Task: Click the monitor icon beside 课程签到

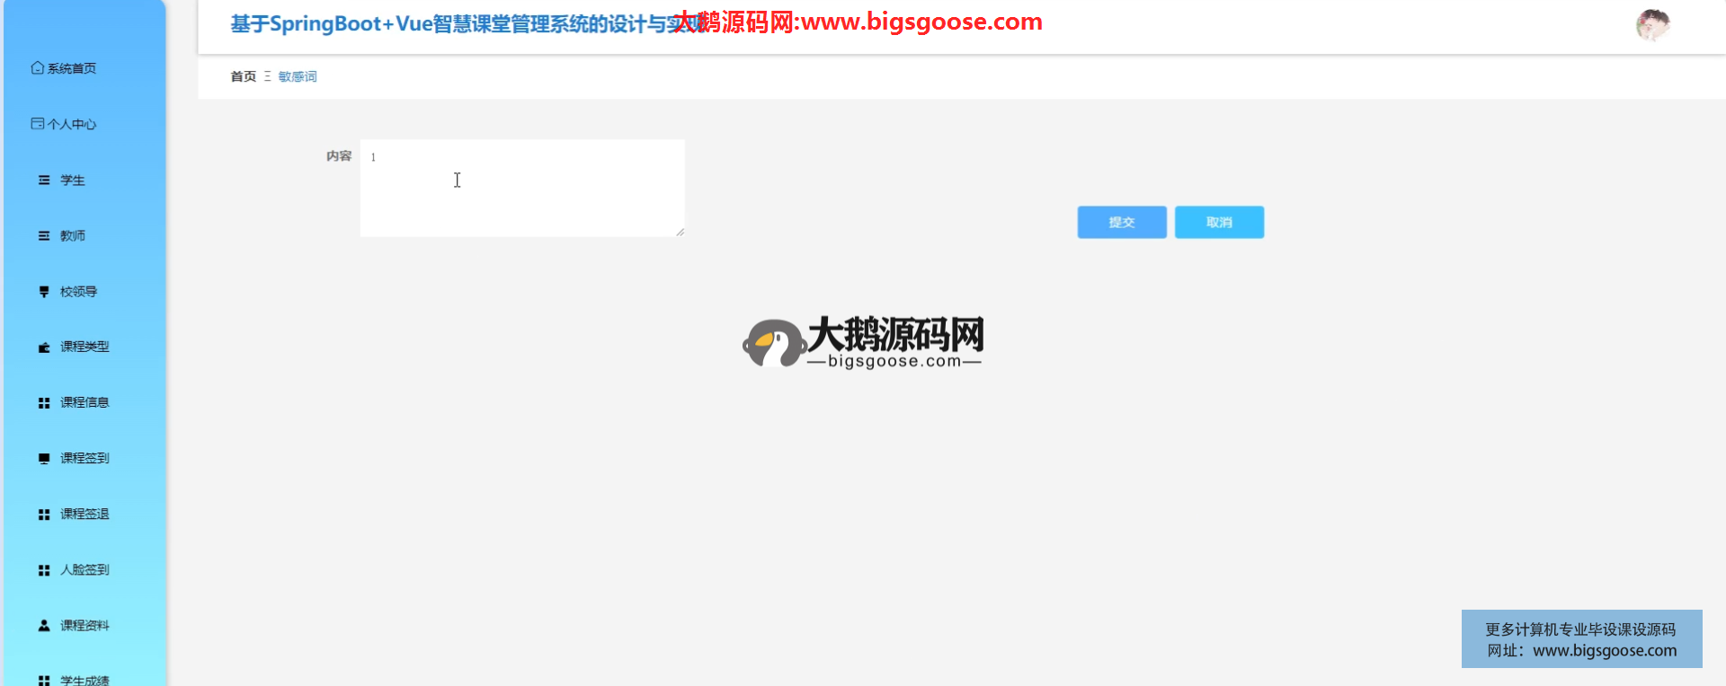Action: coord(44,459)
